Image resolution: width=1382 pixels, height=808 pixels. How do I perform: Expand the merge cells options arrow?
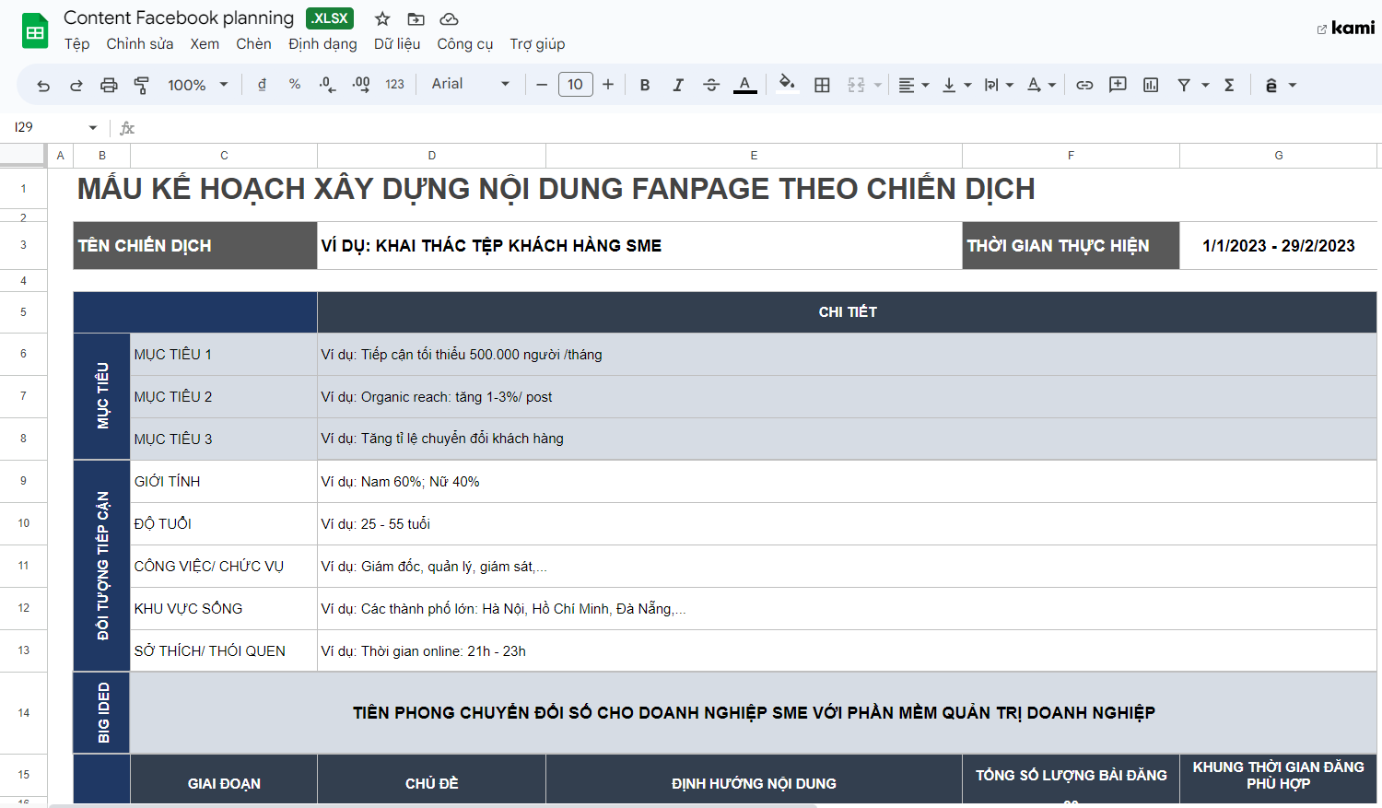point(878,85)
